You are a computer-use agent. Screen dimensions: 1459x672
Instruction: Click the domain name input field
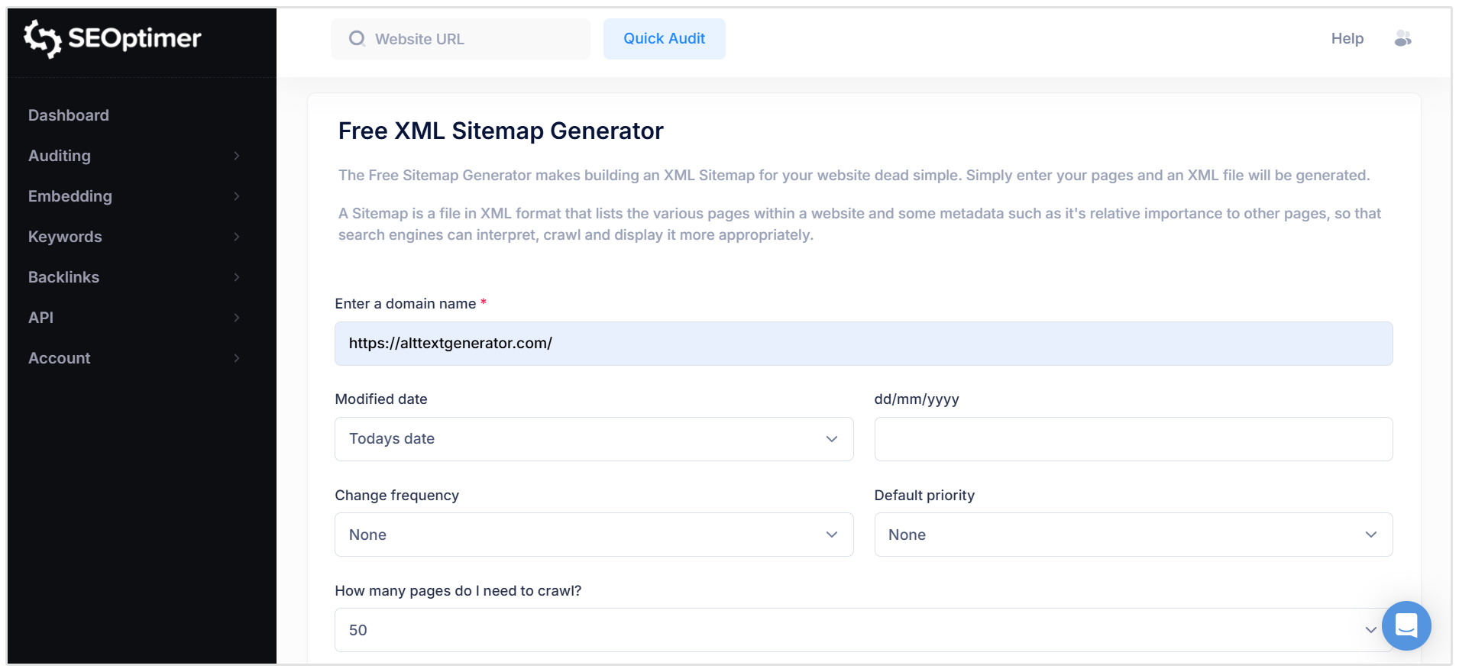[x=863, y=344]
